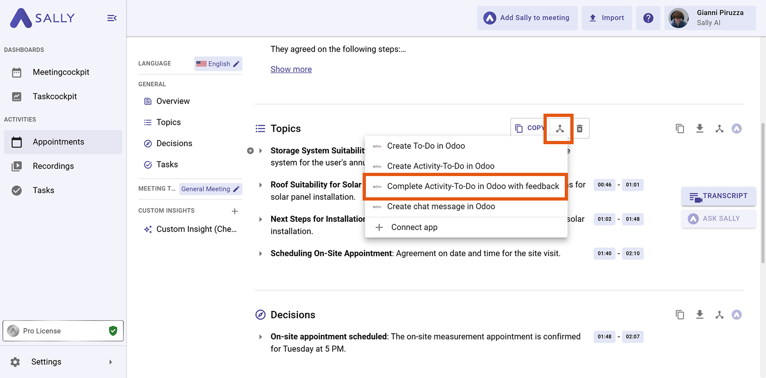Click the Ask Sally button
Viewport: 766px width, 378px height.
[x=718, y=219]
